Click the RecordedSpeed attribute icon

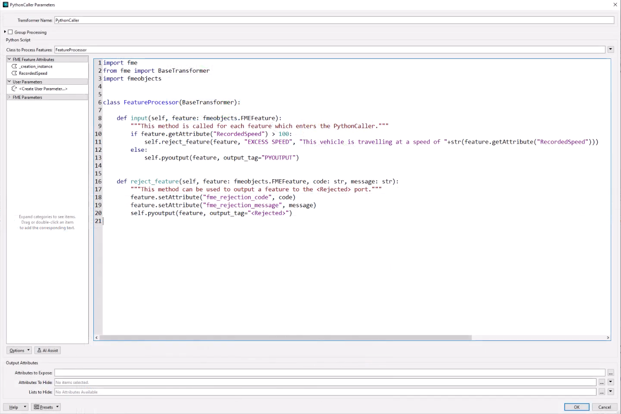click(x=14, y=73)
